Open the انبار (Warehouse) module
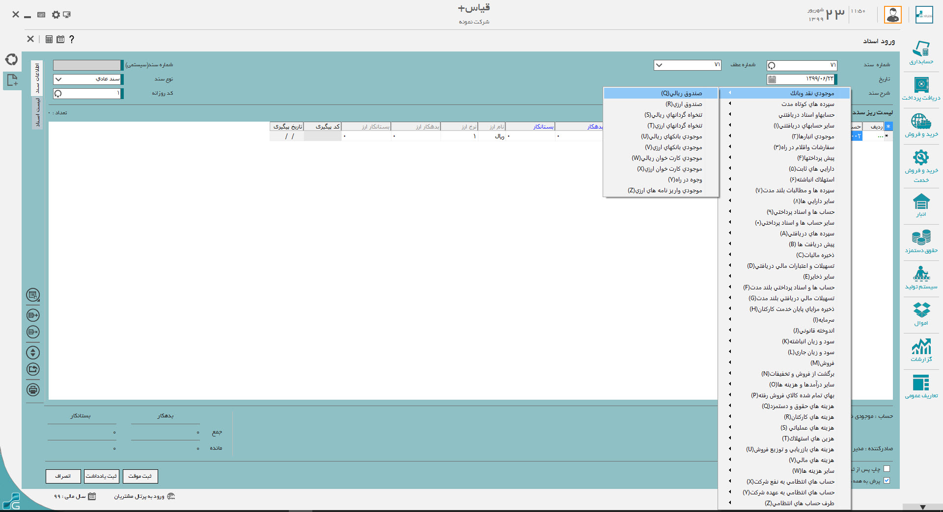The height and width of the screenshot is (512, 943). [921, 205]
